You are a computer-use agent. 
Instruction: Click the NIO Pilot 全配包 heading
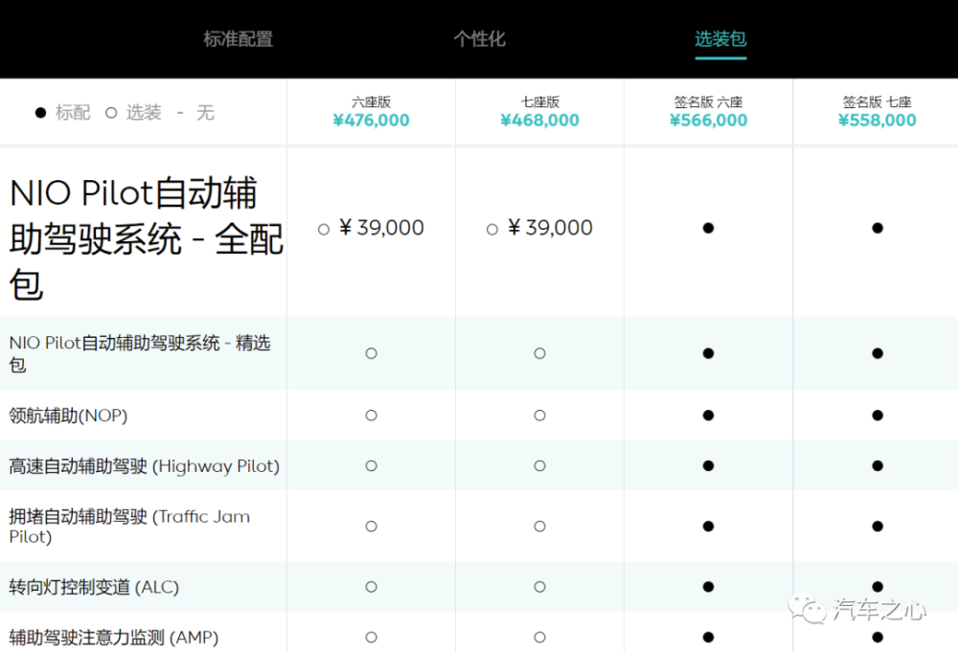coord(146,238)
